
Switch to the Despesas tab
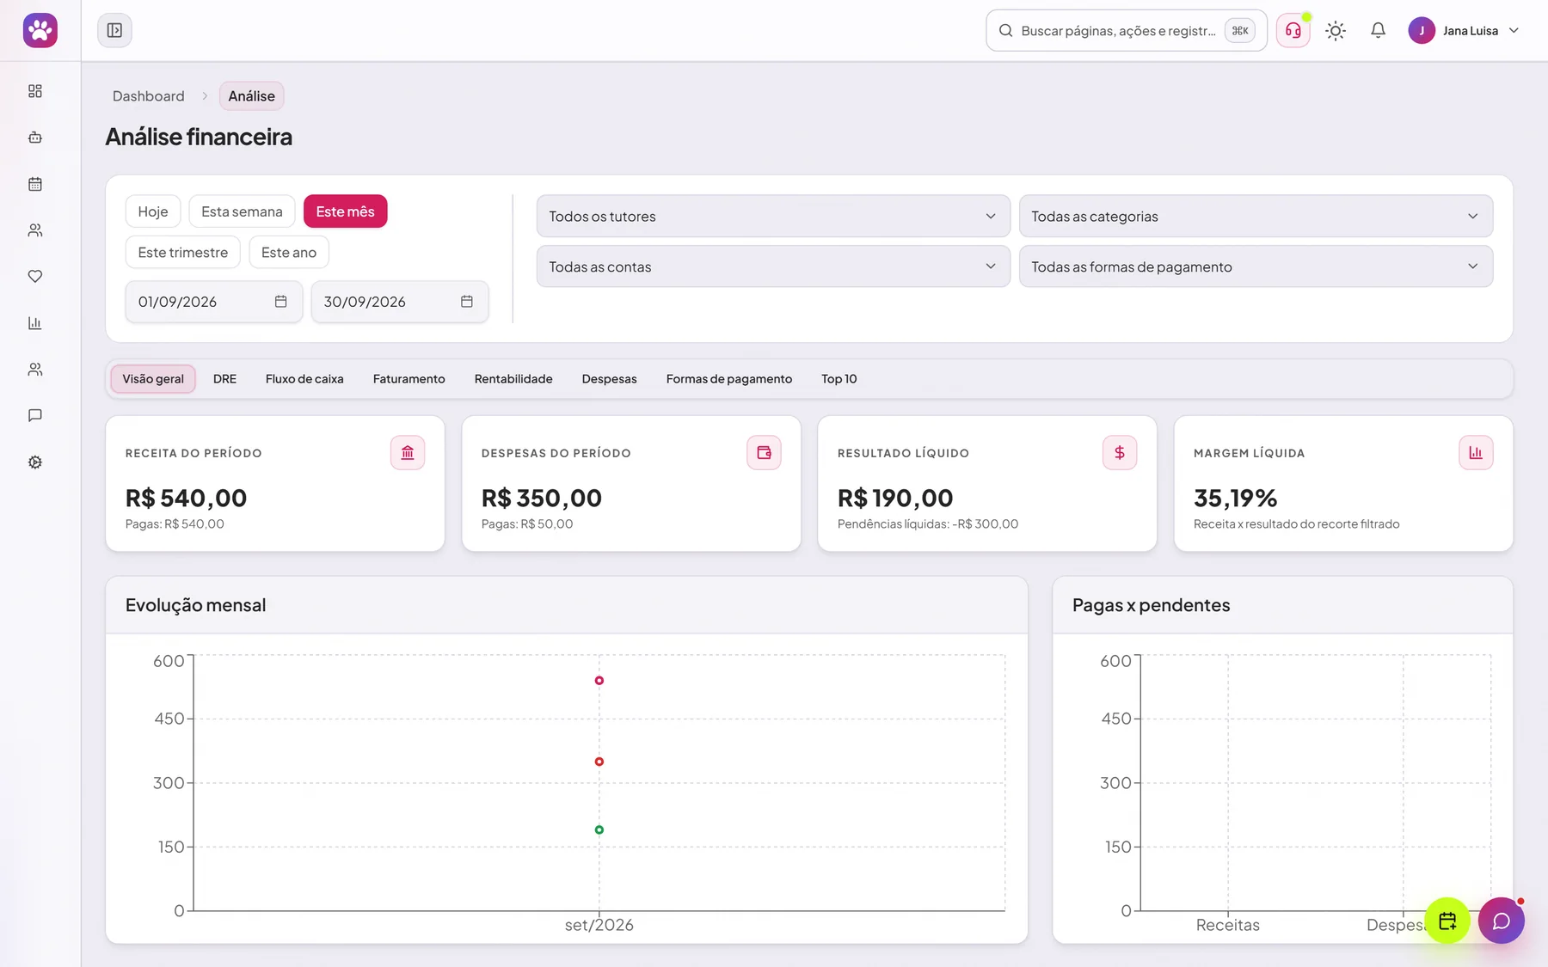tap(610, 379)
